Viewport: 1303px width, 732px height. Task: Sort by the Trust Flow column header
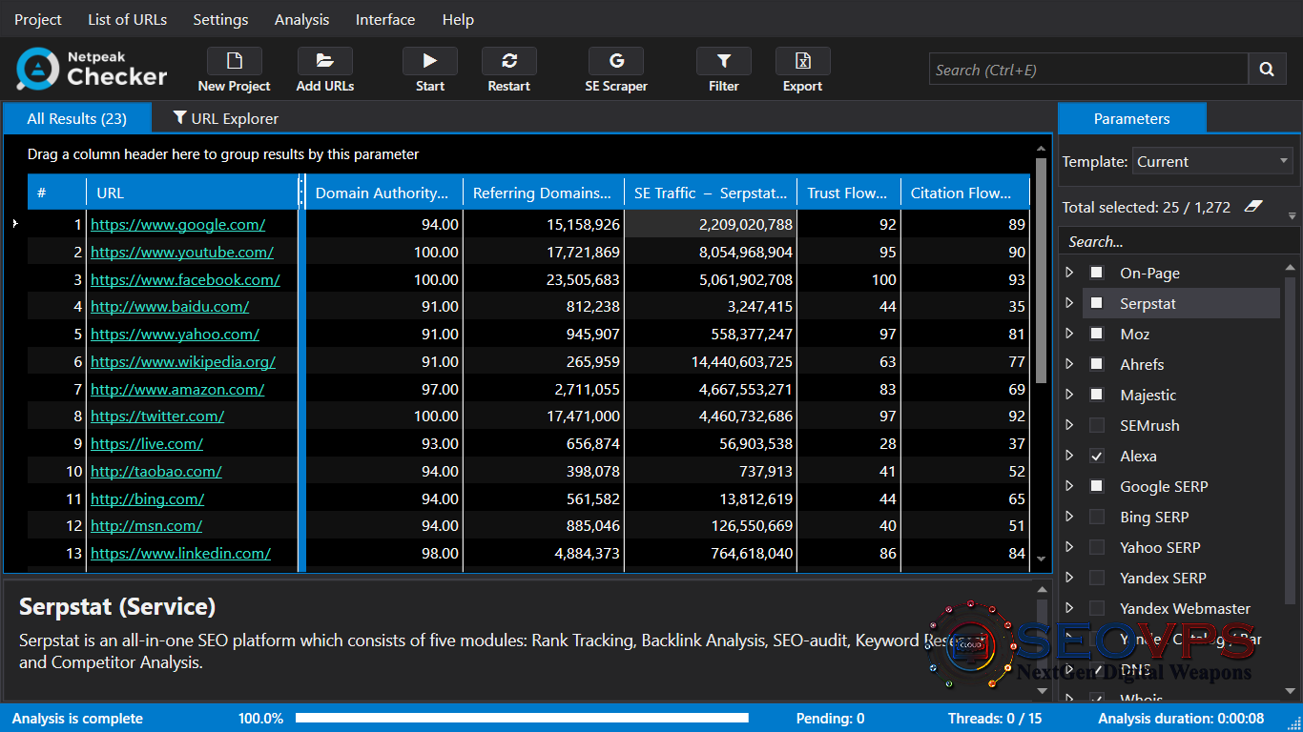pyautogui.click(x=849, y=193)
